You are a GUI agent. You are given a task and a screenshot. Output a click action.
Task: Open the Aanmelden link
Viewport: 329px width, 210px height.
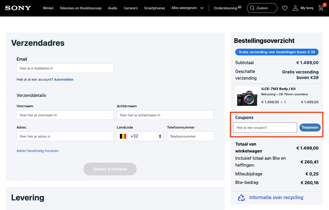click(64, 79)
